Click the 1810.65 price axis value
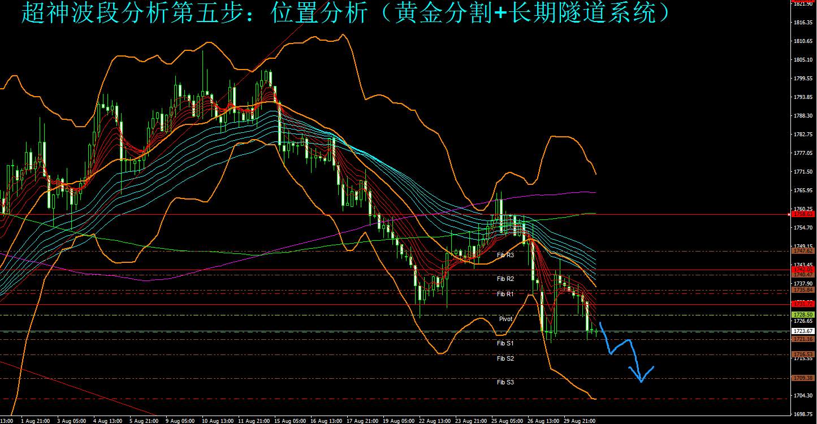The width and height of the screenshot is (817, 424). (x=803, y=41)
